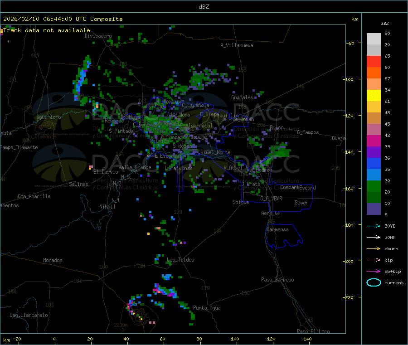Viewport: 408px width, 345px height.
Task: Click the 'G_Campos' map label
Action: point(308,132)
